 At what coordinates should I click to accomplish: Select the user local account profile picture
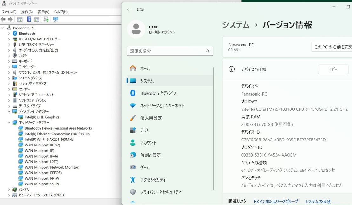point(136,29)
